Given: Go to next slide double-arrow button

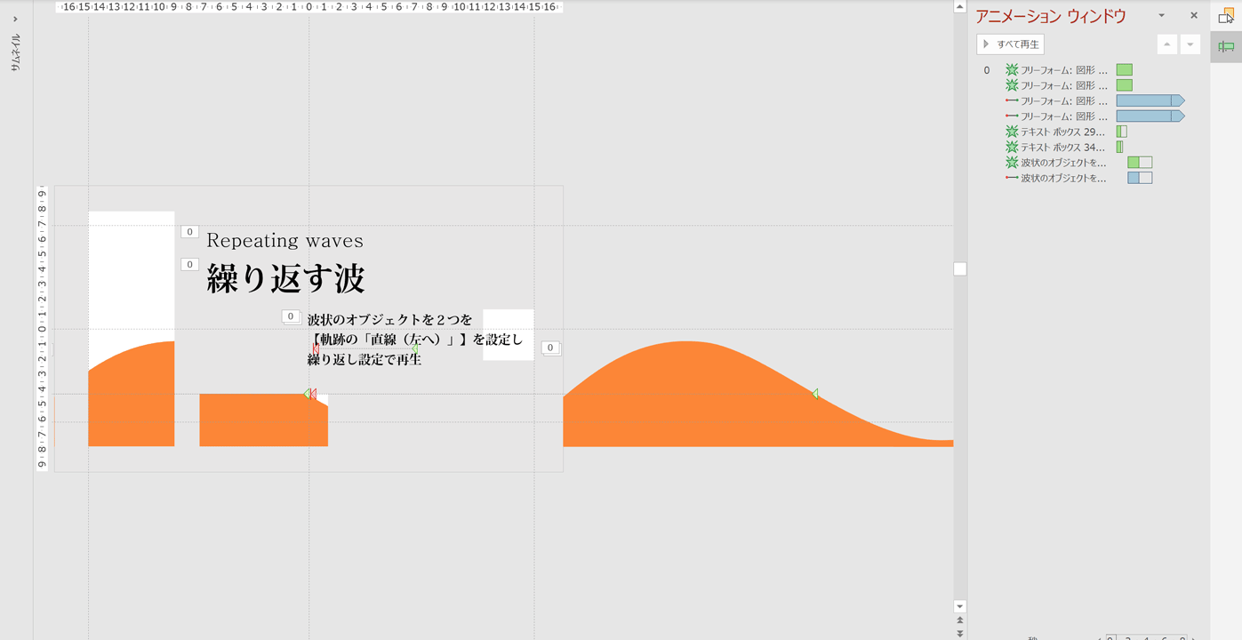Looking at the screenshot, I should (x=959, y=633).
